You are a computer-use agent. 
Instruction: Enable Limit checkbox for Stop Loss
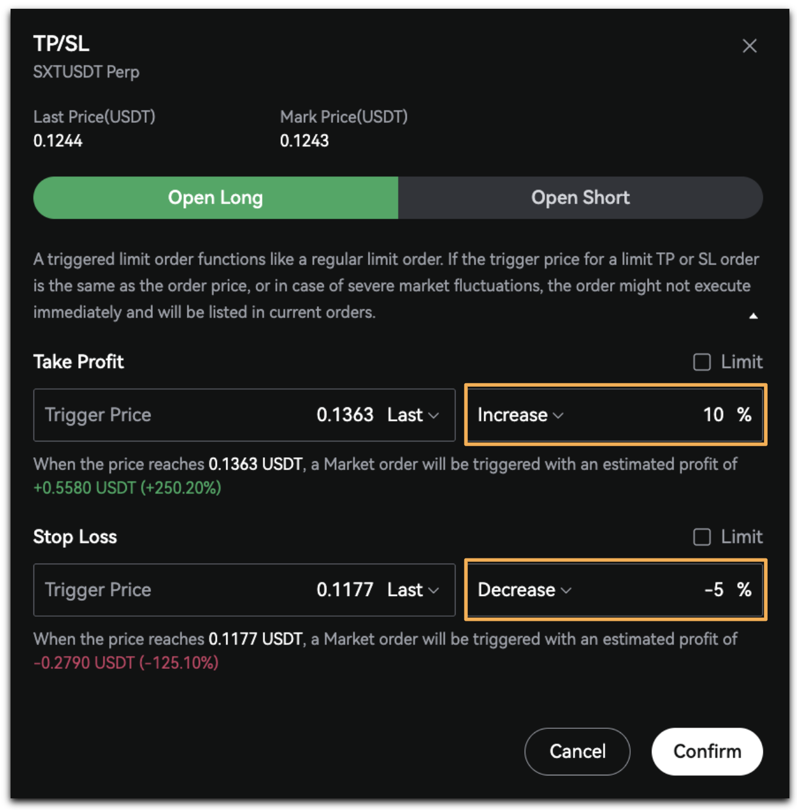click(x=702, y=537)
